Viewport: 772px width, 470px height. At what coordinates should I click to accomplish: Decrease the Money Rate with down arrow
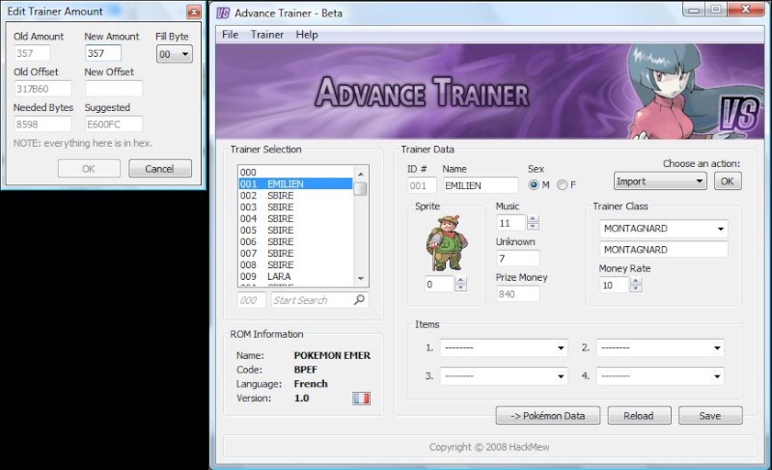click(636, 289)
